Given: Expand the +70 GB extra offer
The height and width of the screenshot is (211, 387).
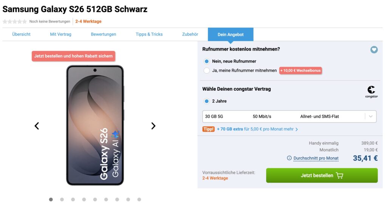Looking at the screenshot, I should [x=257, y=129].
